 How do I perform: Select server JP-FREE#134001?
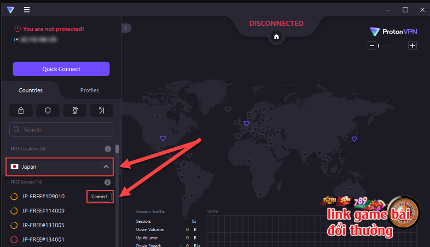[x=43, y=239]
